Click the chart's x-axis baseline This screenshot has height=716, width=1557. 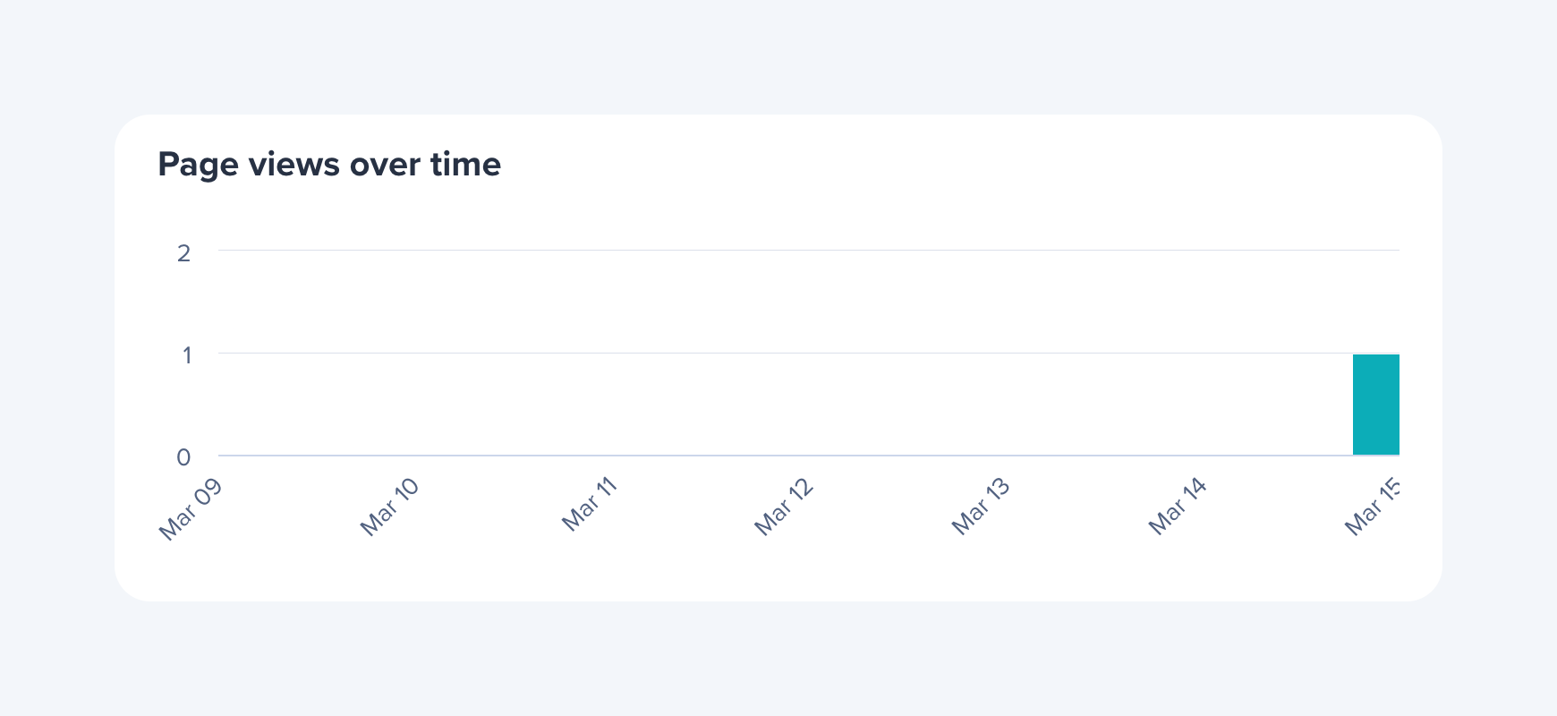(805, 456)
